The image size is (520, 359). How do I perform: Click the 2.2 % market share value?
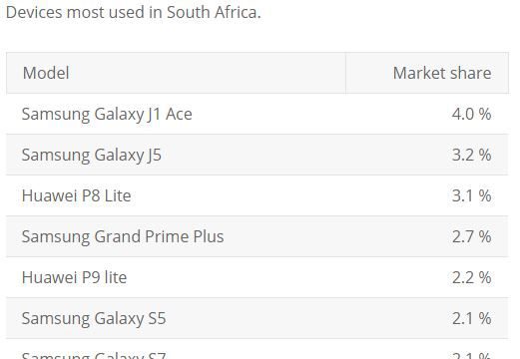pos(471,277)
